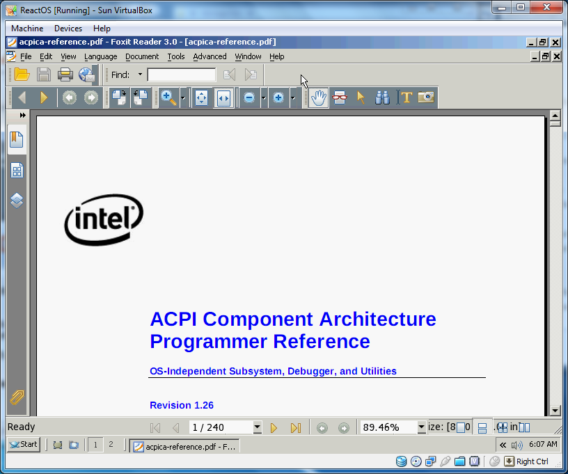Activate the Snapshot camera tool
Image resolution: width=568 pixels, height=474 pixels.
[426, 98]
